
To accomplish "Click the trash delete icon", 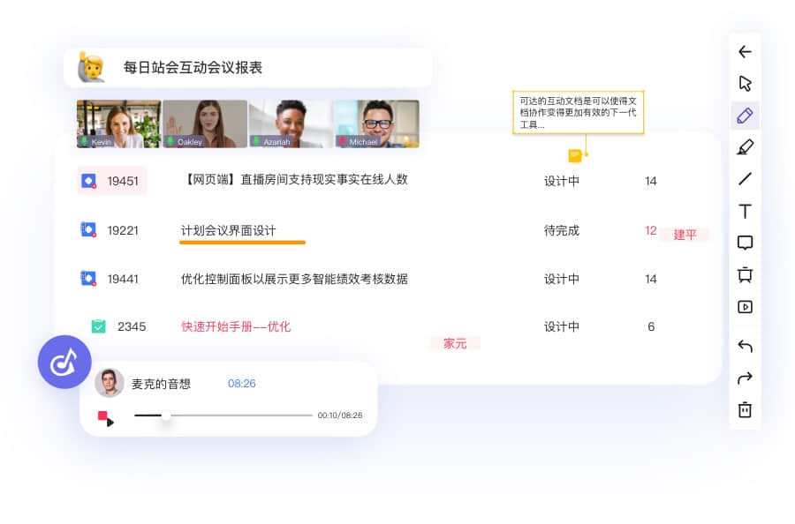I will [x=745, y=409].
